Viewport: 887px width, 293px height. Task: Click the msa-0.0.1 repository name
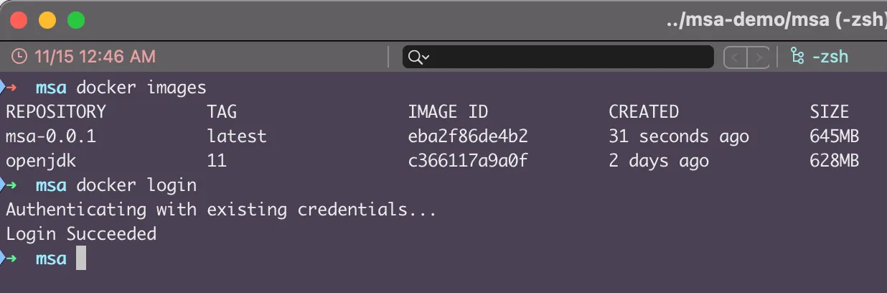[x=50, y=136]
